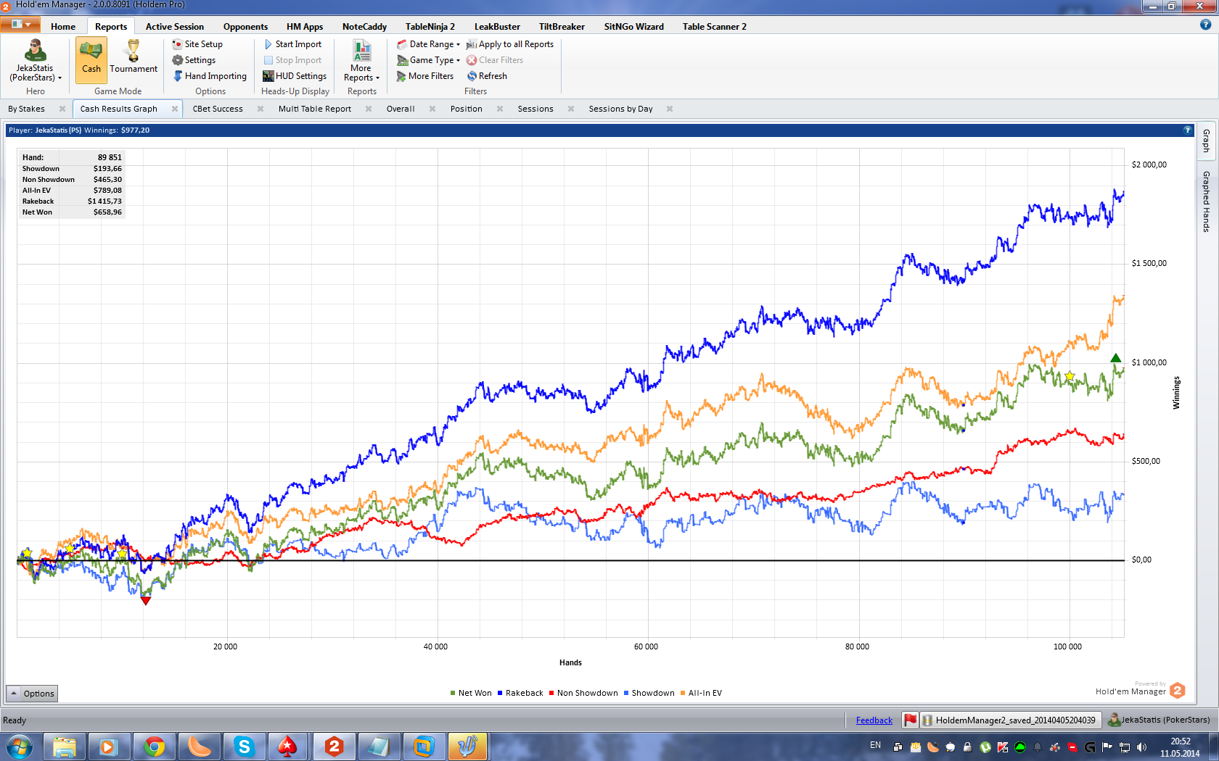This screenshot has height=761, width=1219.
Task: Open the More Reports dropdown
Action: point(361,61)
